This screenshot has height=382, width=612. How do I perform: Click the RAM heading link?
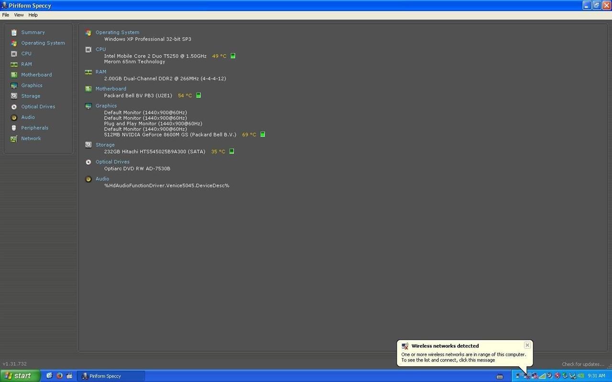[x=101, y=72]
